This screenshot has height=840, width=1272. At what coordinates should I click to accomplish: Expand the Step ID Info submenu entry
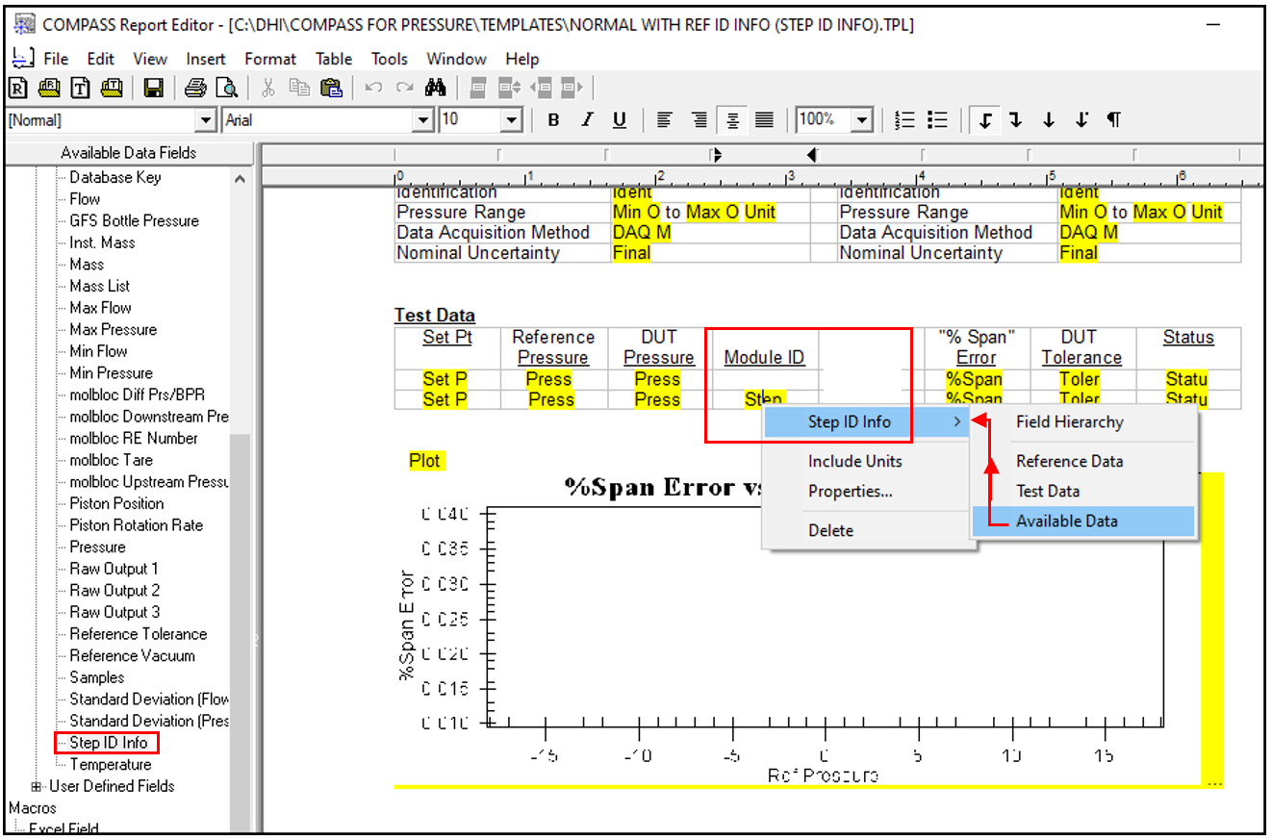coord(866,421)
